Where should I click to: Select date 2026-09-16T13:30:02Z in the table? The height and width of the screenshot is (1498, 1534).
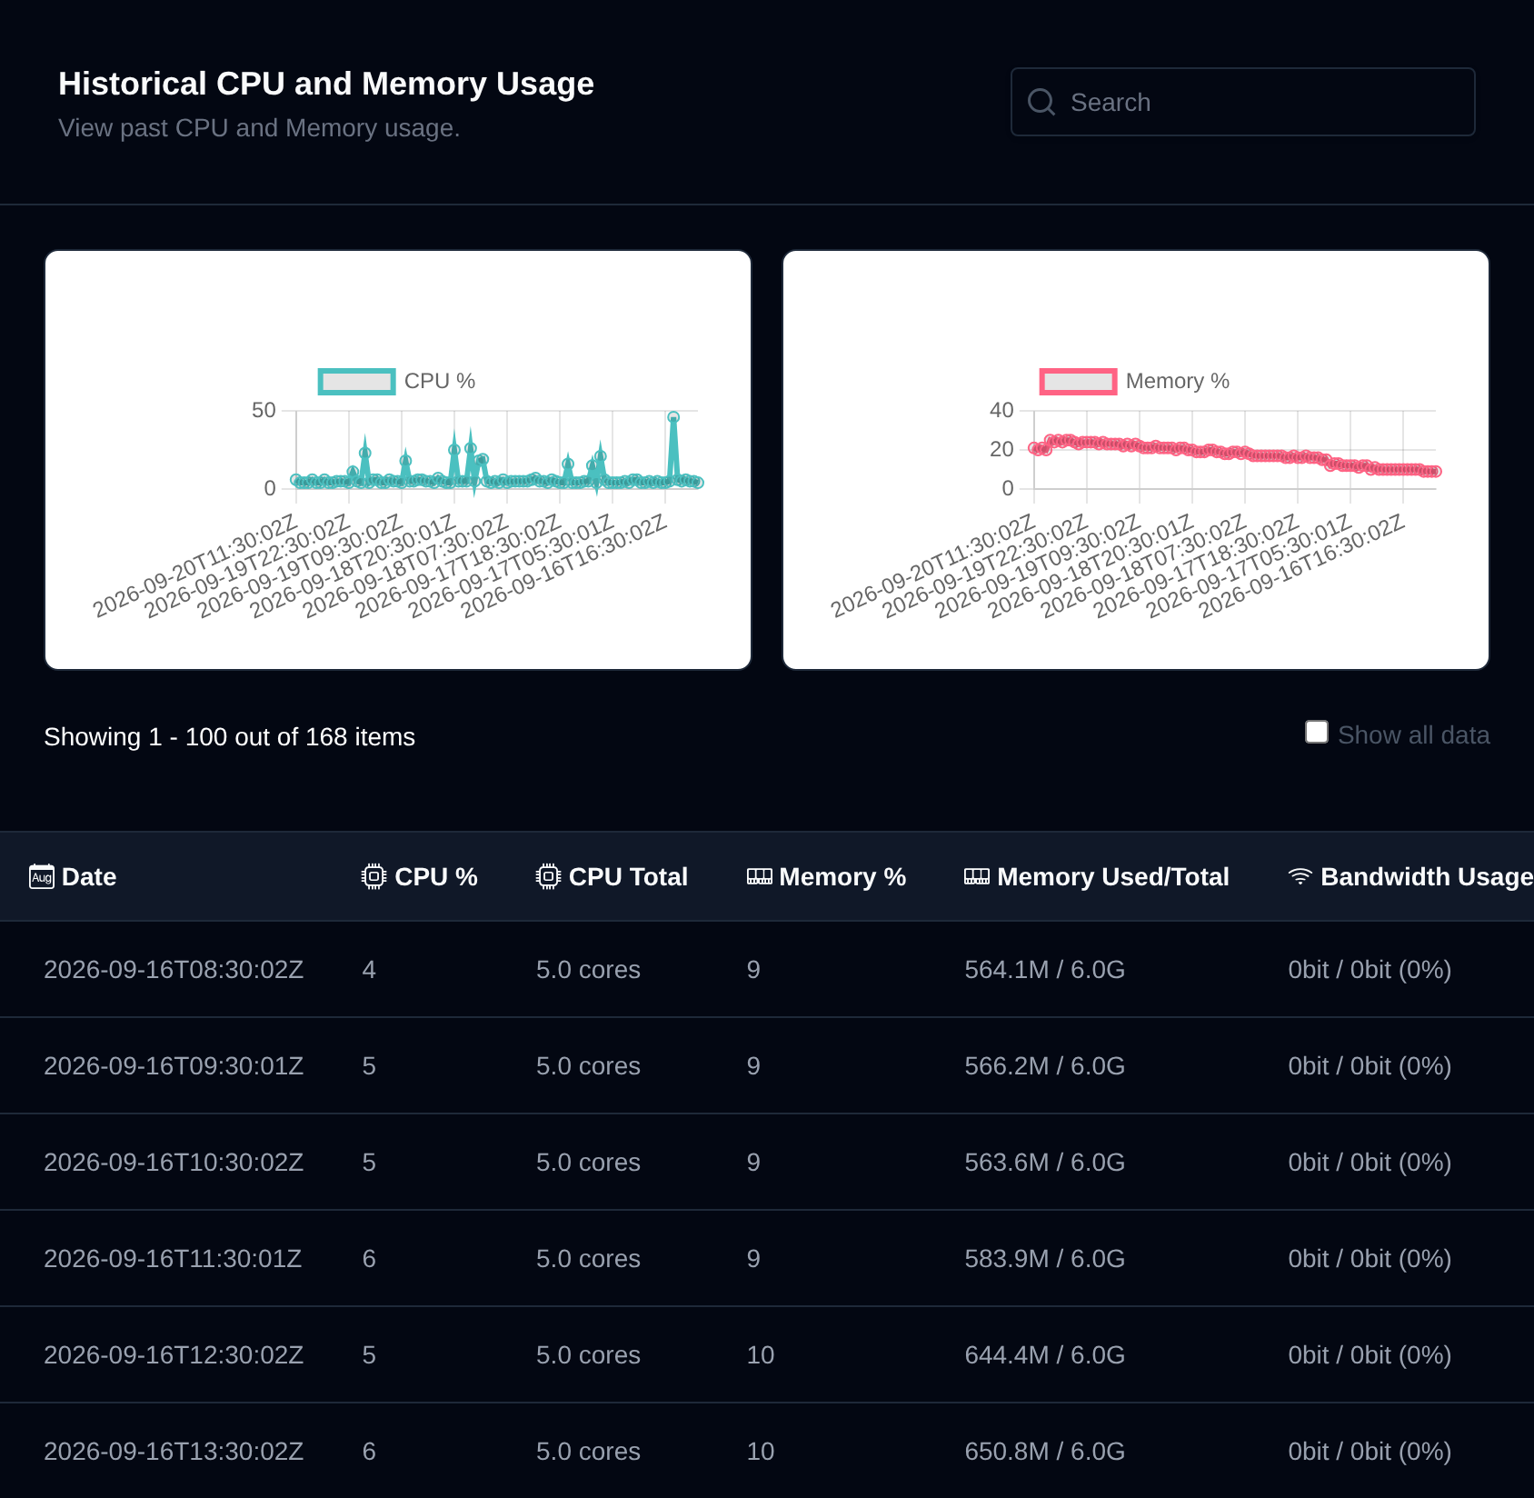click(174, 1452)
